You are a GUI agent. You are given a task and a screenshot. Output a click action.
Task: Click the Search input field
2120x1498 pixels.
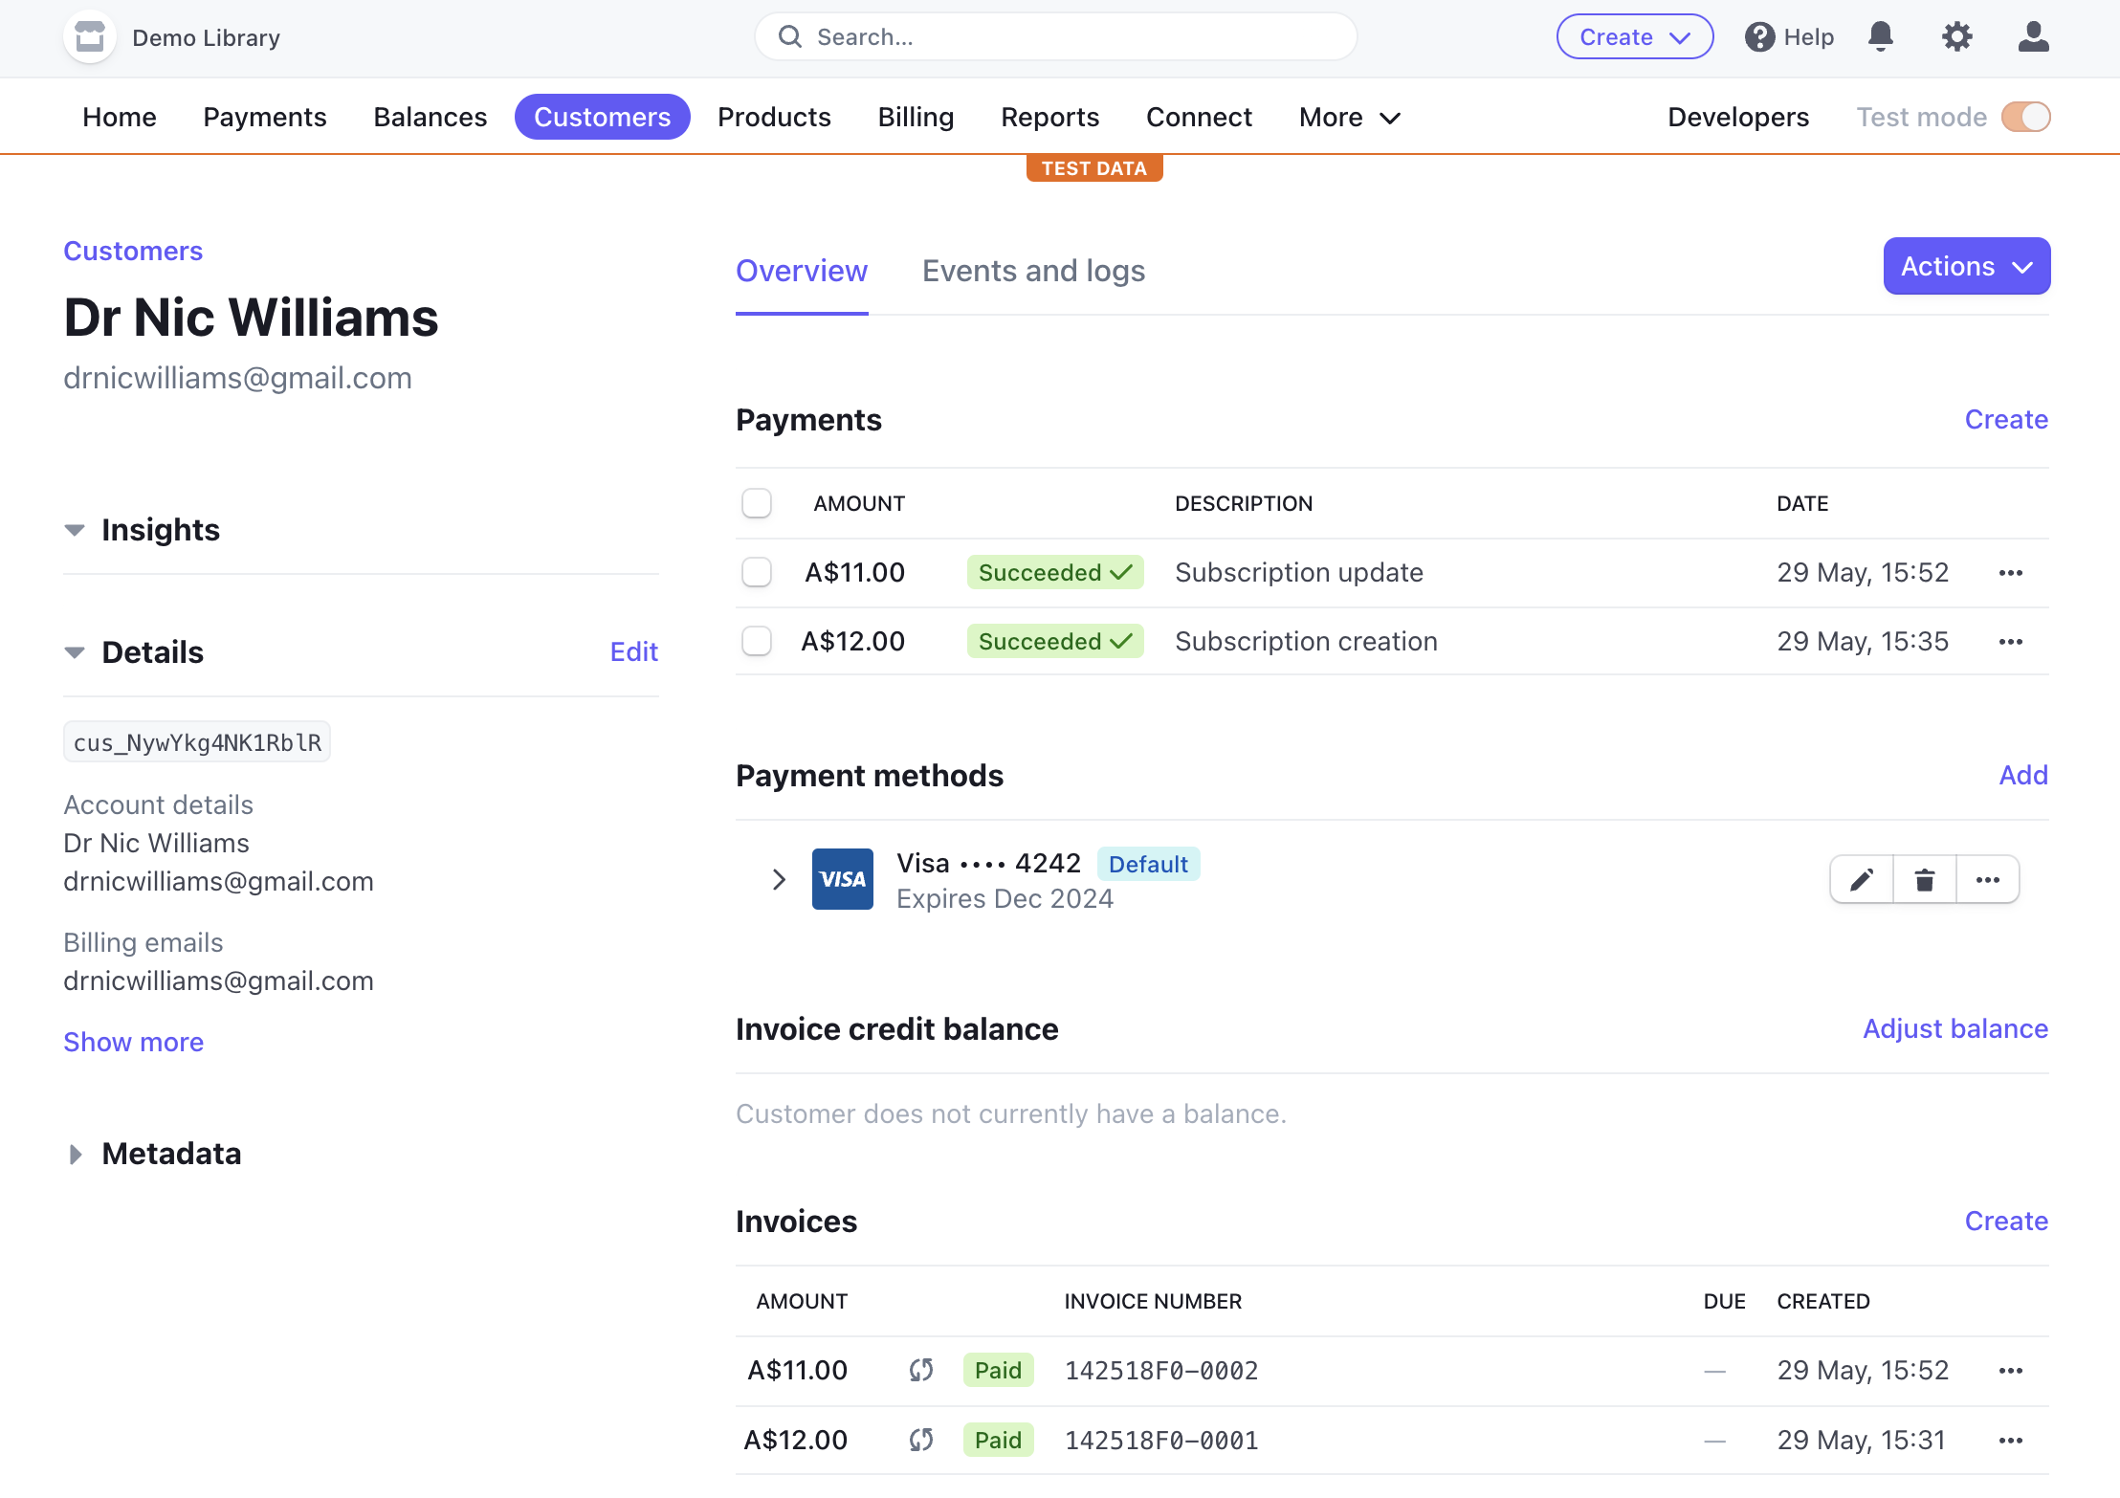[x=1055, y=37]
